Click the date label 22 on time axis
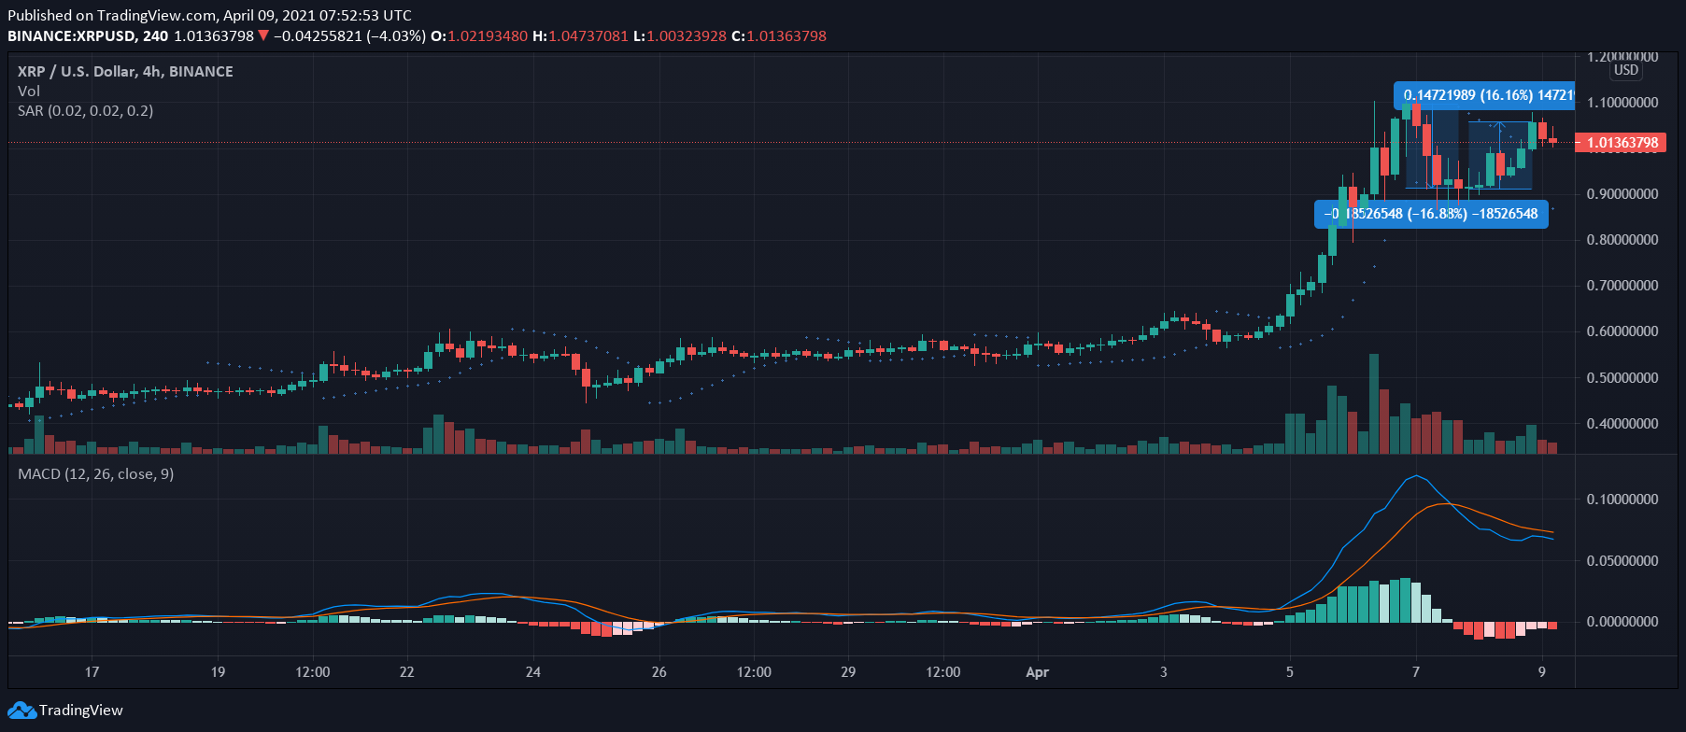Screen dimensions: 1686x732 click(406, 672)
